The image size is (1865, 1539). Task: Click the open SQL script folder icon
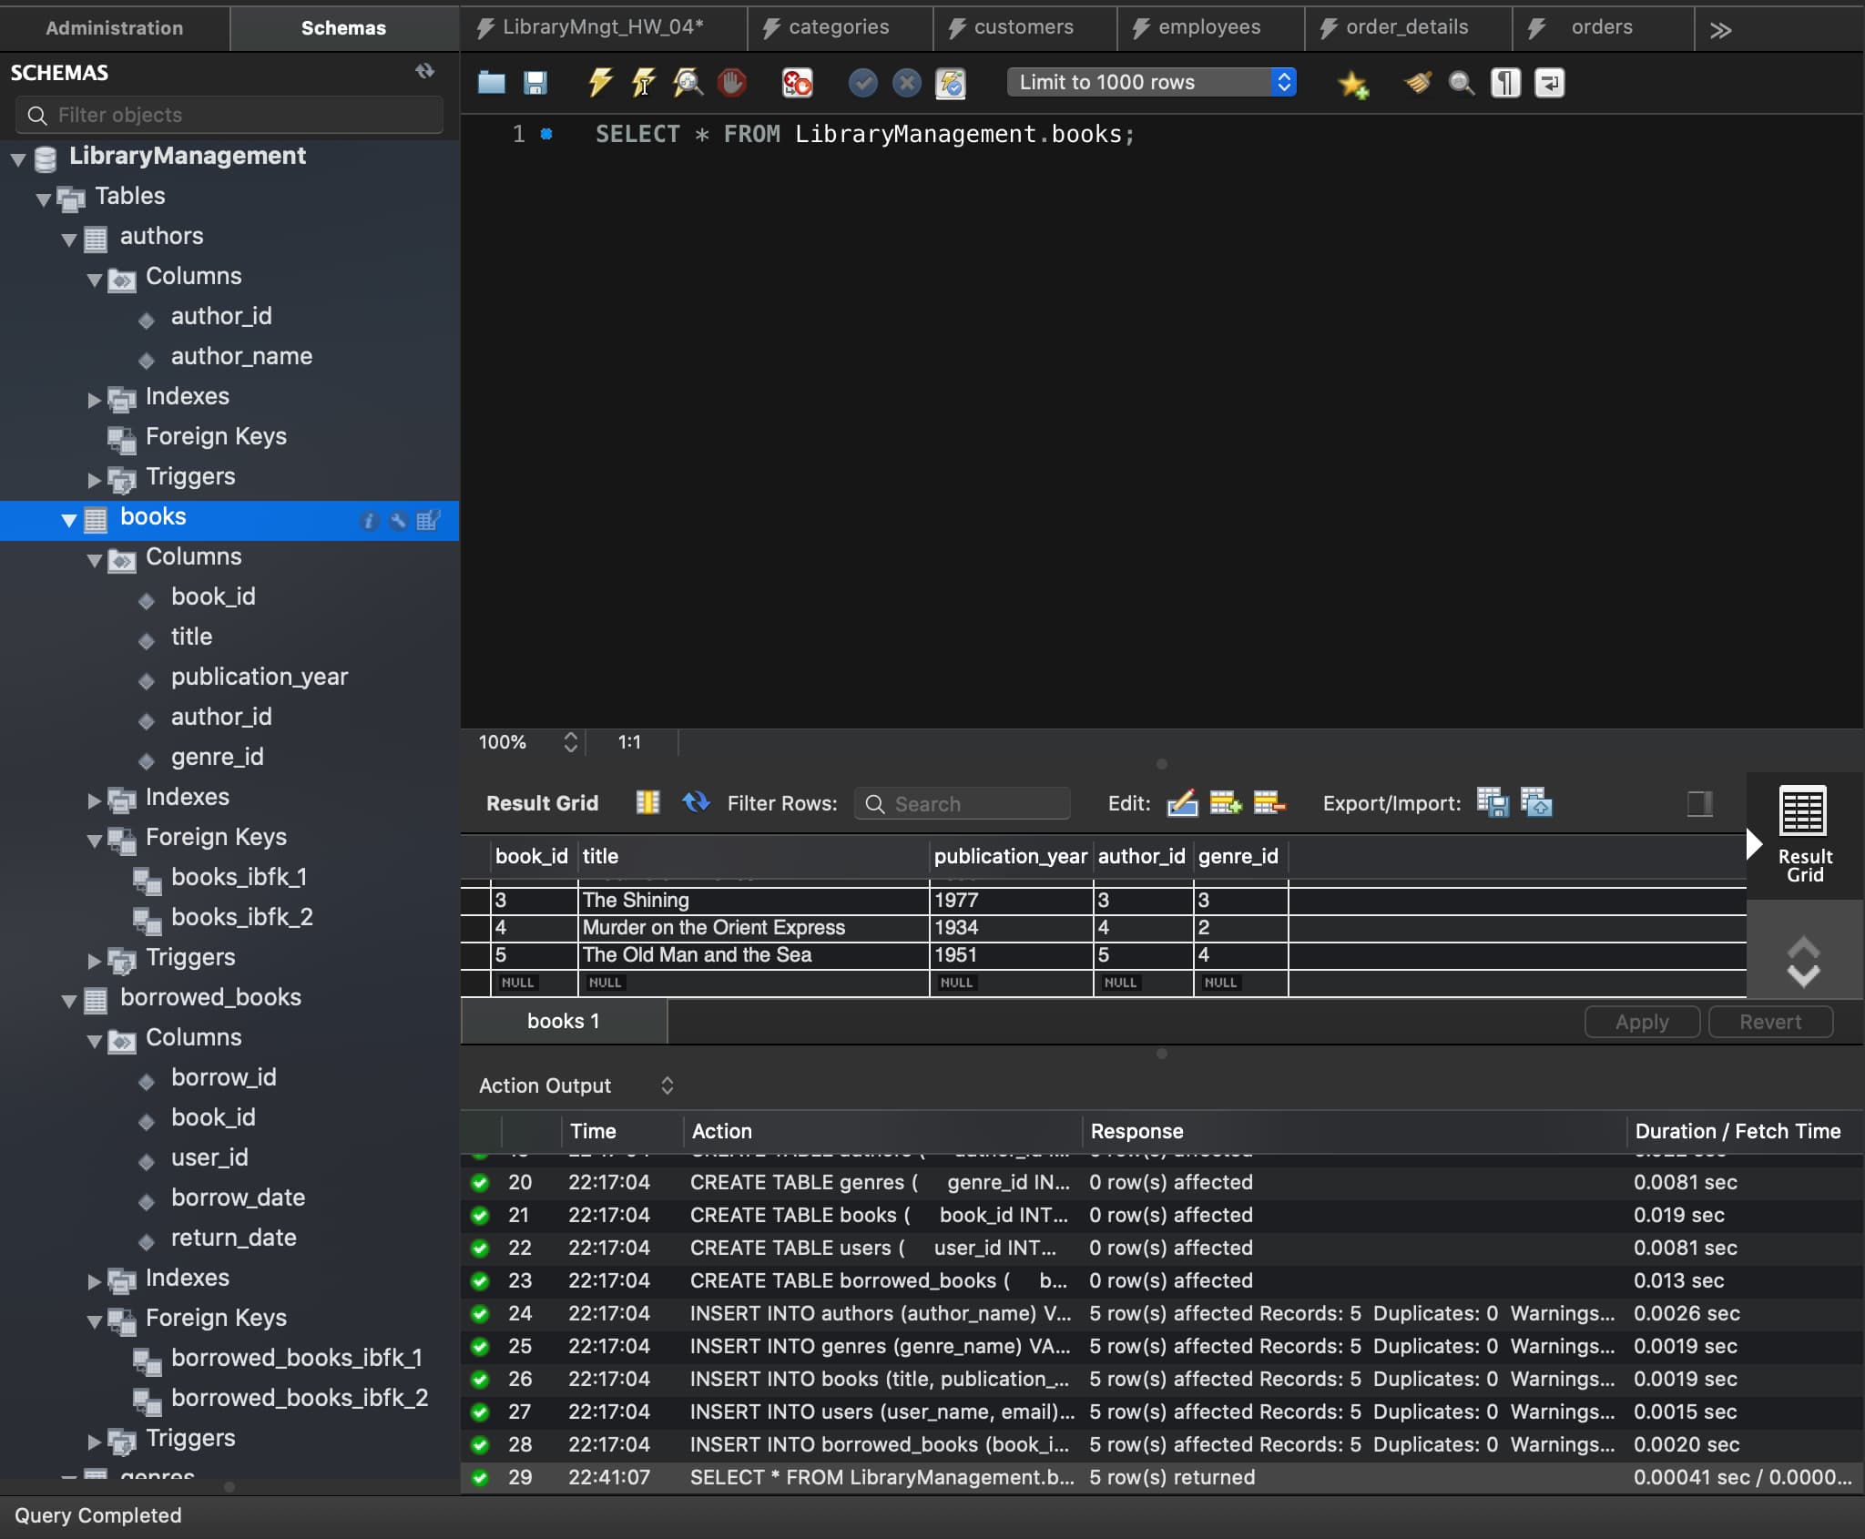pos(491,83)
